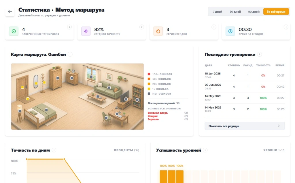This screenshot has width=295, height=183.
Task: Click the Точность column header
Action: pyautogui.click(x=263, y=66)
